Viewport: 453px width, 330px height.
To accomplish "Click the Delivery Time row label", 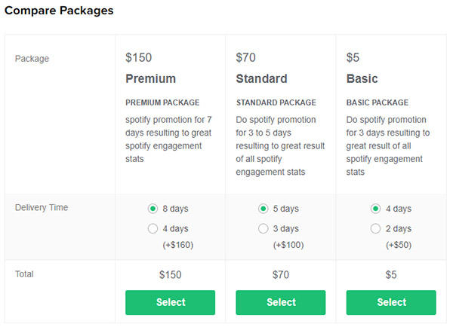I will (x=42, y=207).
